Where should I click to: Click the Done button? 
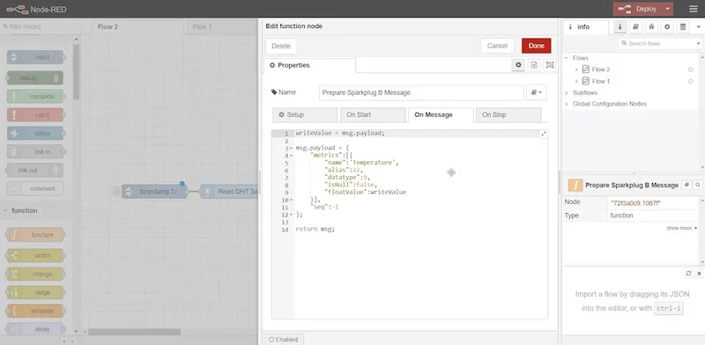coord(536,46)
